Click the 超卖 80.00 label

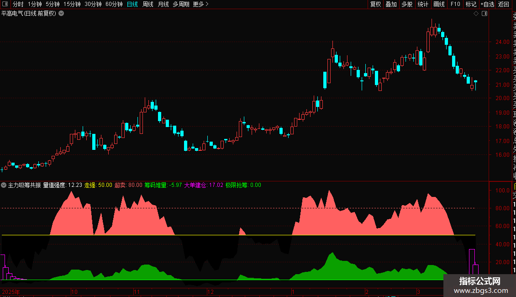click(x=128, y=185)
